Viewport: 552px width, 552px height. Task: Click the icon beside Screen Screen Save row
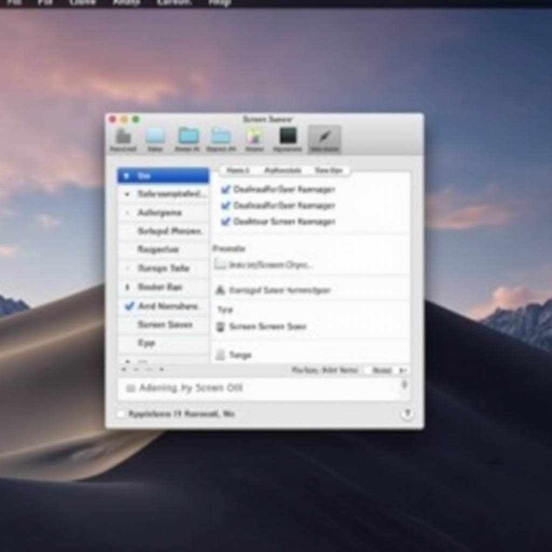[x=220, y=327]
